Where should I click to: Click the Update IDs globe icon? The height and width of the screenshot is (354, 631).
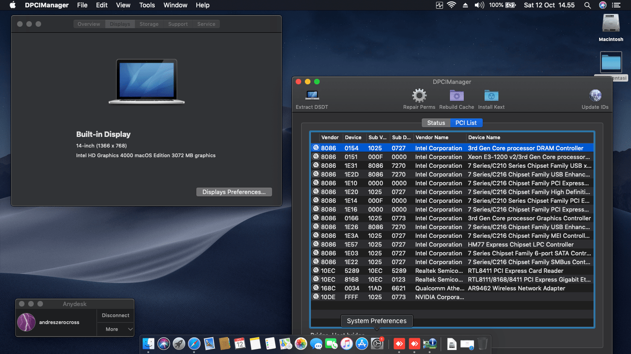coord(595,96)
